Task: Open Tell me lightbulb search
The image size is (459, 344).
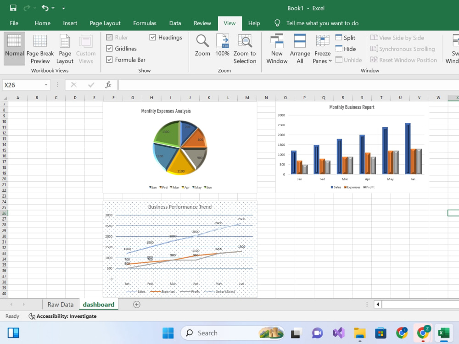Action: 277,23
